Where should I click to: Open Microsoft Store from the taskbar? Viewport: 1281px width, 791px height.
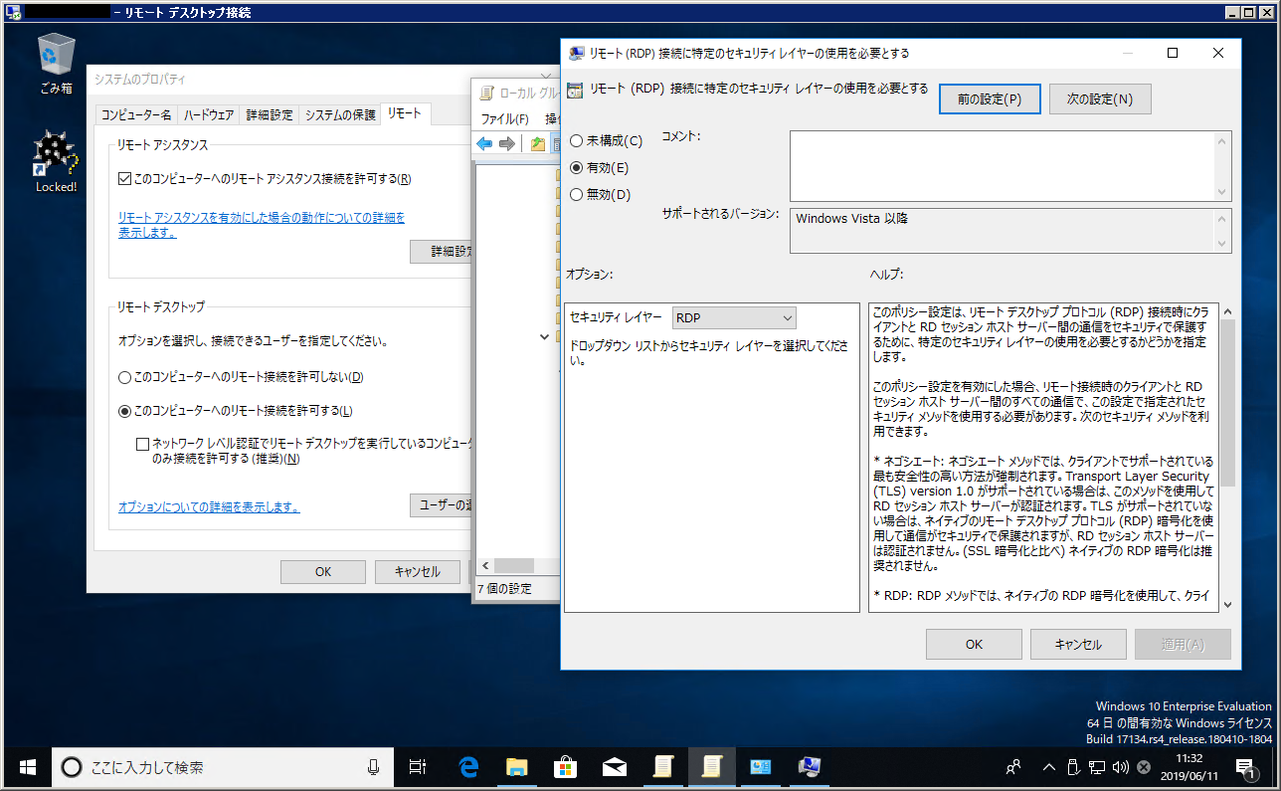(566, 767)
